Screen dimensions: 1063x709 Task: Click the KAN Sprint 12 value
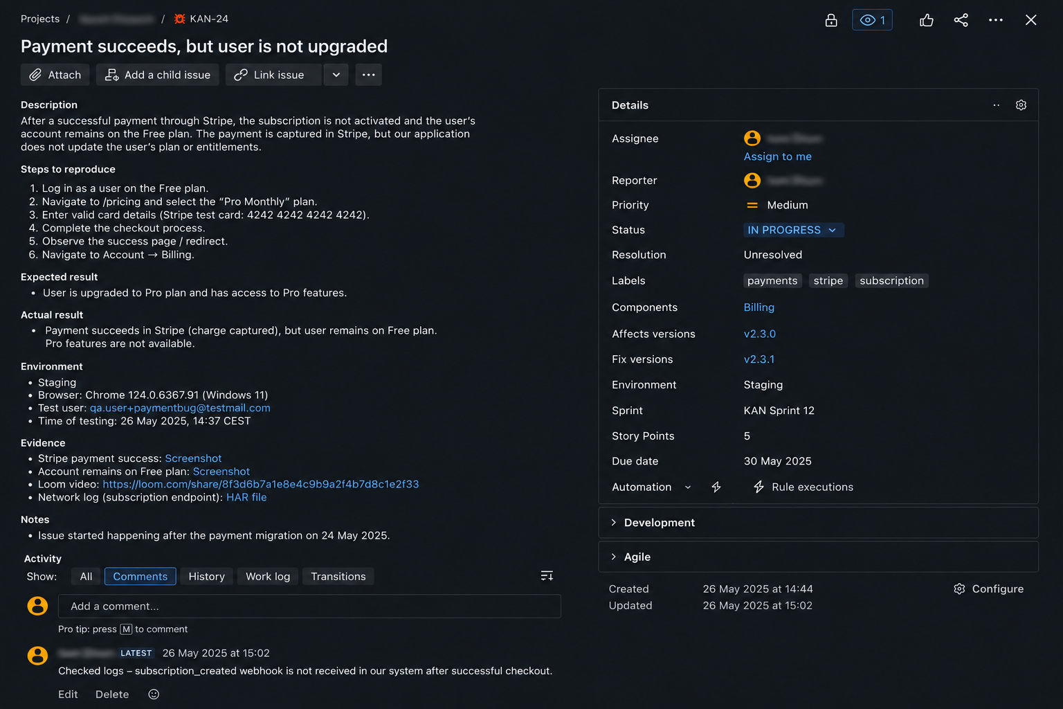tap(779, 411)
